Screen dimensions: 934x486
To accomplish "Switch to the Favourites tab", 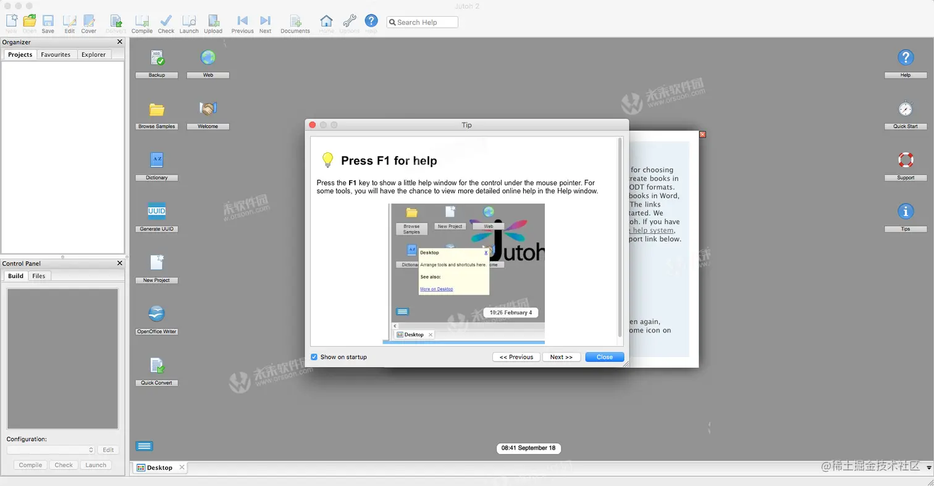I will point(56,54).
